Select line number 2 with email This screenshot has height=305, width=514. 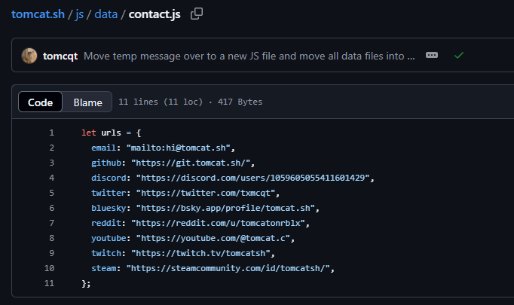click(x=51, y=148)
